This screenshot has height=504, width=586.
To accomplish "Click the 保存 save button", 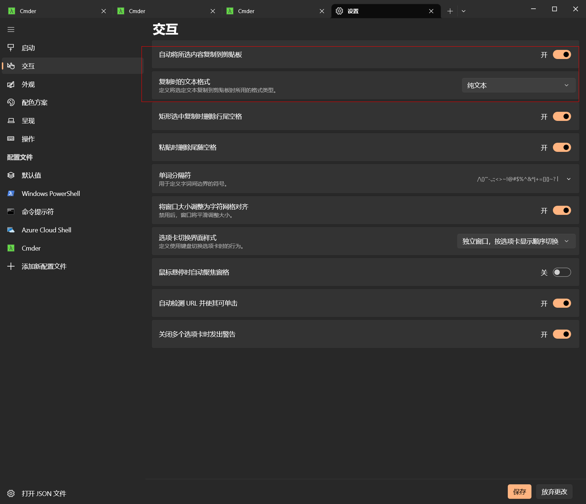I will coord(519,492).
